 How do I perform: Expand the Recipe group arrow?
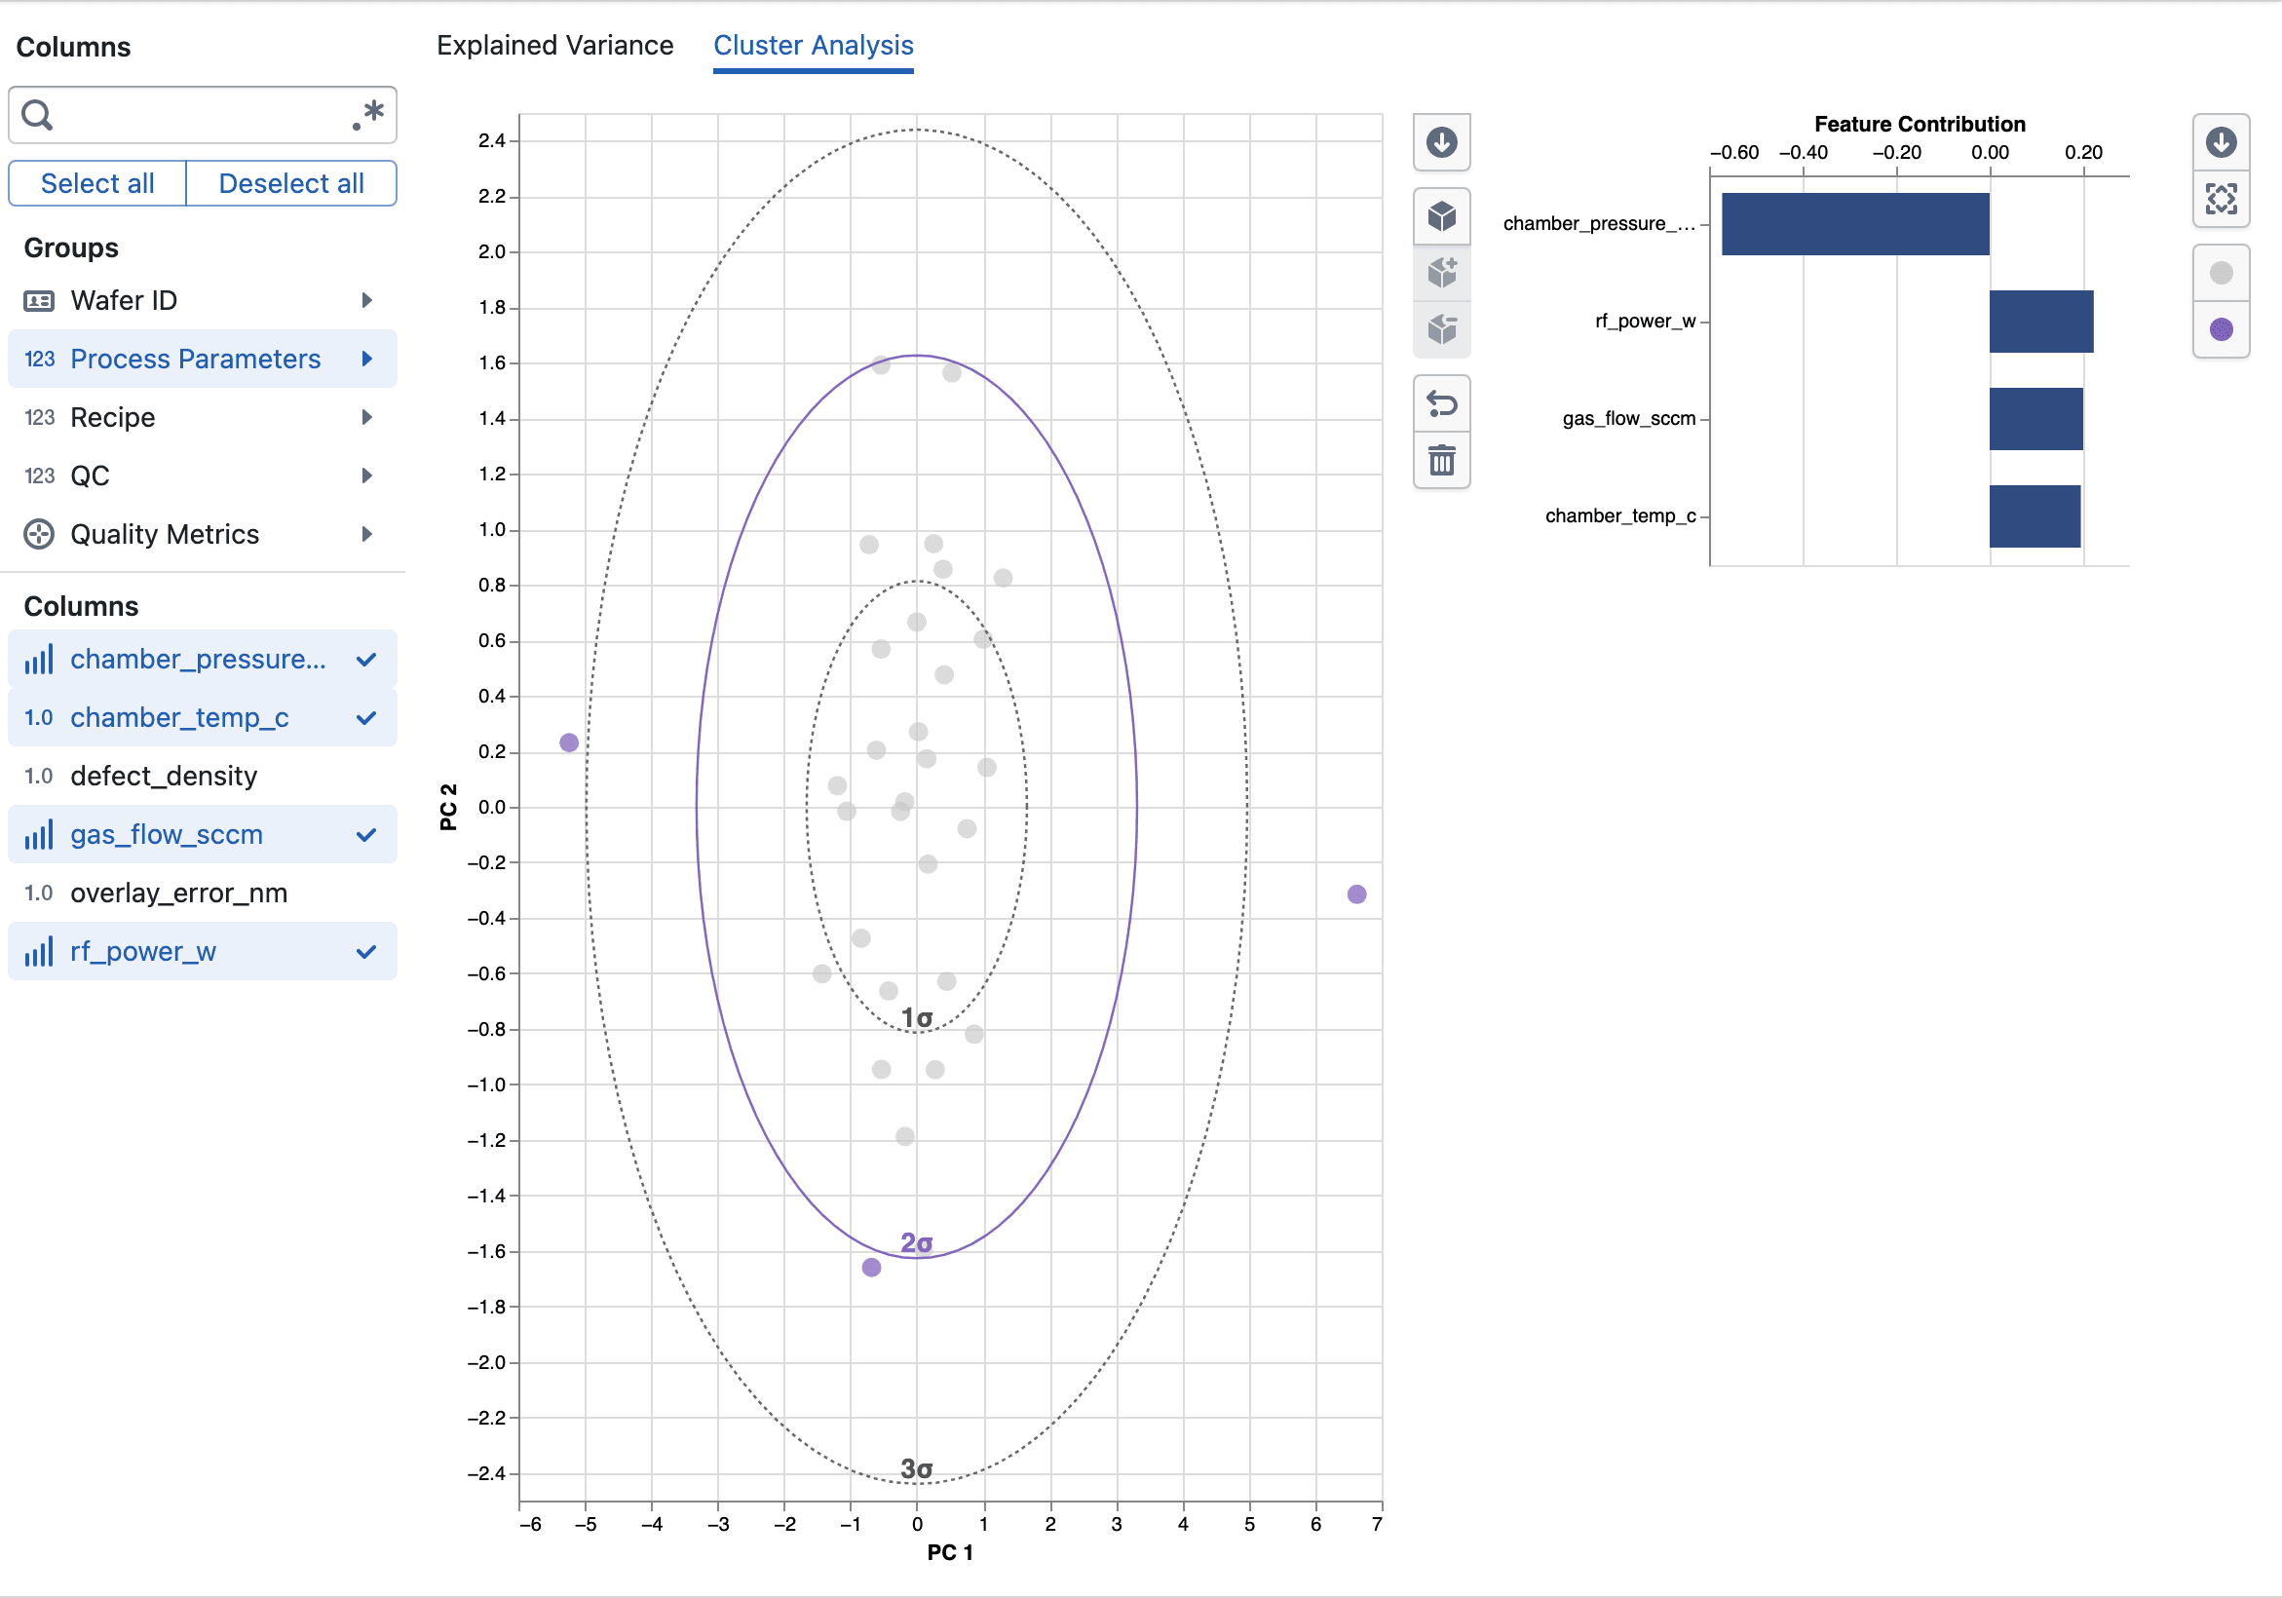coord(366,417)
